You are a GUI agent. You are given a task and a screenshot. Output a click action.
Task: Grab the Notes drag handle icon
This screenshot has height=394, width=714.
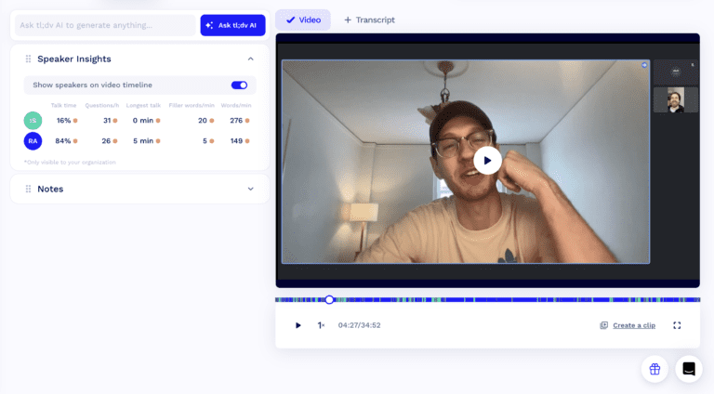(x=28, y=189)
